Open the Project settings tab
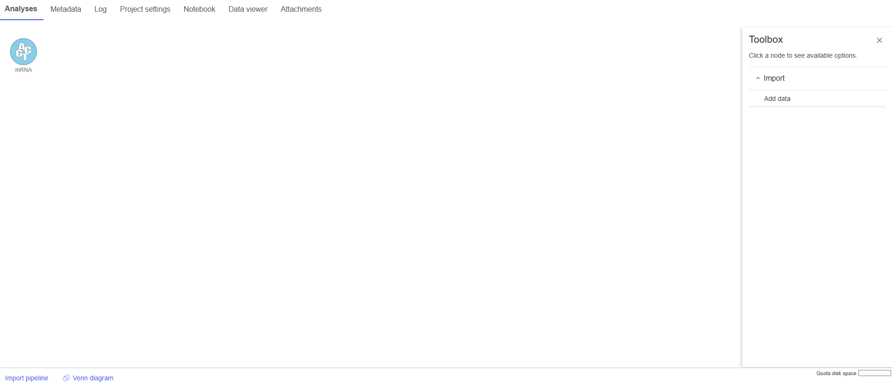 click(145, 9)
